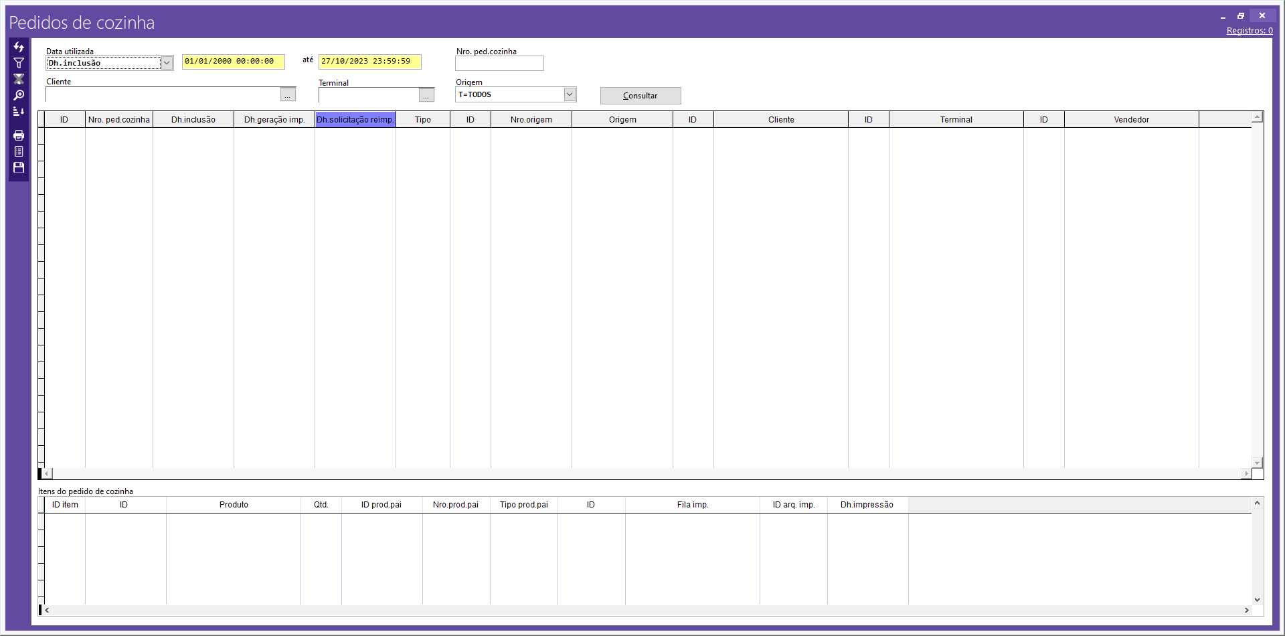
Task: Click the magnifier search icon
Action: click(x=19, y=95)
